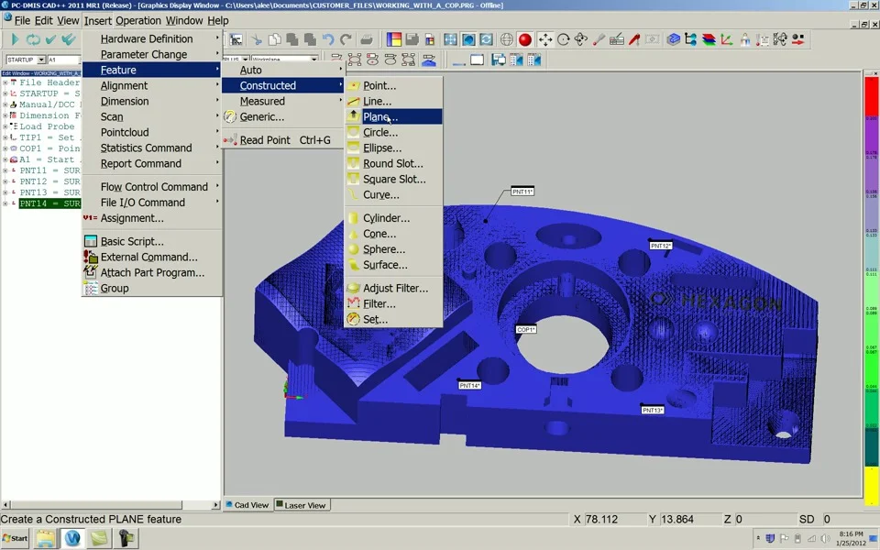Click the globe wireframe view icon
This screenshot has width=880, height=550.
coord(506,39)
